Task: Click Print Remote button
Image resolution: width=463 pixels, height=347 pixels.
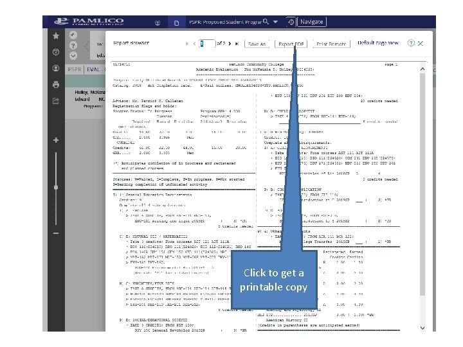Action: pos(331,44)
